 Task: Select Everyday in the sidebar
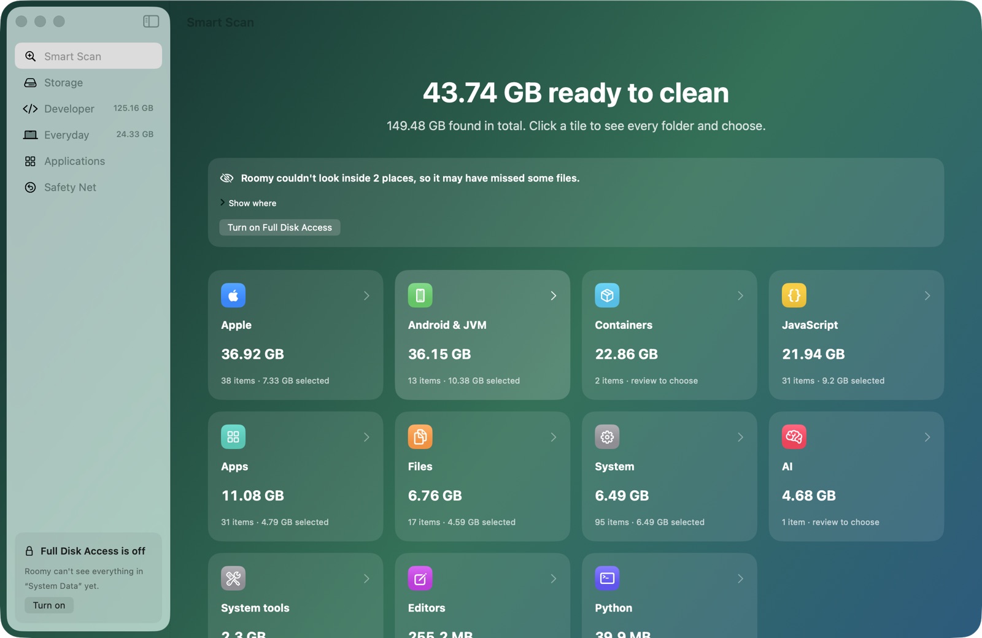coord(88,135)
